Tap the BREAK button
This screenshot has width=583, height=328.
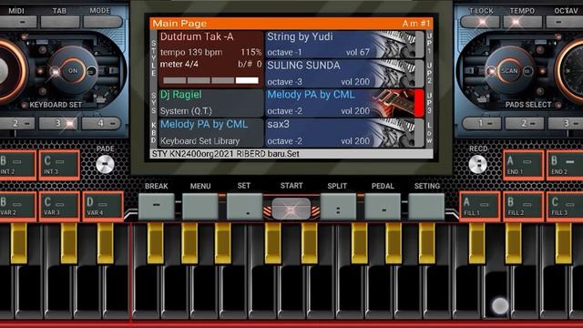(156, 207)
